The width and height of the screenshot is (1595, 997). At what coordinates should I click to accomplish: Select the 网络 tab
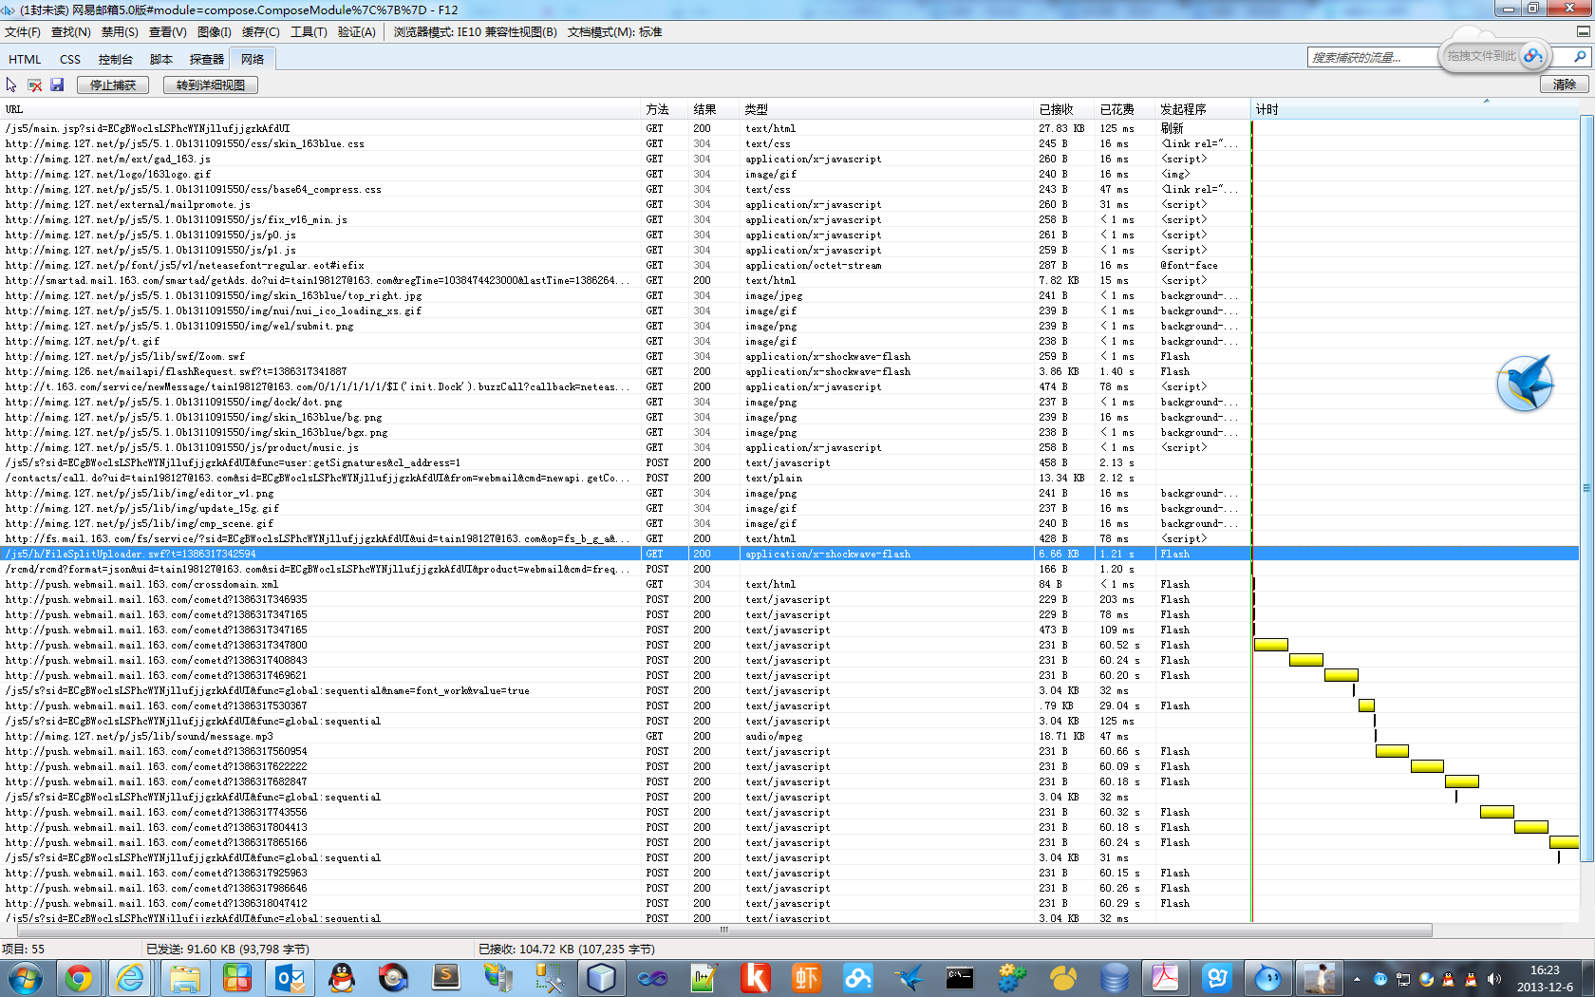(253, 59)
